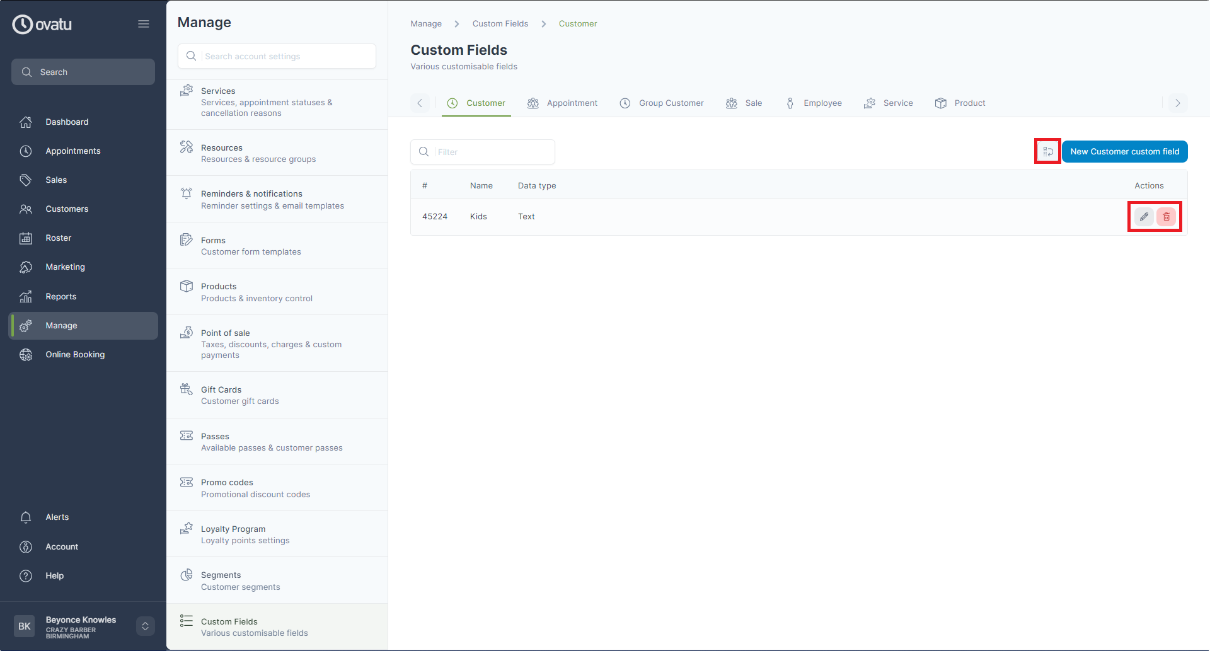
Task: Switch to the Product tab
Action: (960, 103)
